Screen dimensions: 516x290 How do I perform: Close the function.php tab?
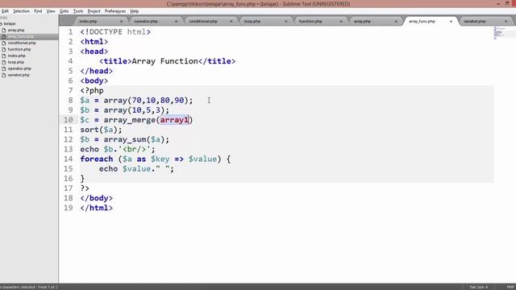341,22
